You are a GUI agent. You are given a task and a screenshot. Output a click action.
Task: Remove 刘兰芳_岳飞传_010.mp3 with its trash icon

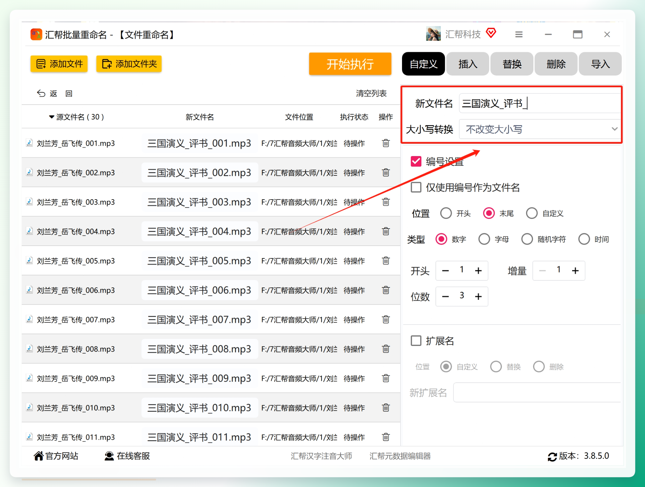[386, 408]
